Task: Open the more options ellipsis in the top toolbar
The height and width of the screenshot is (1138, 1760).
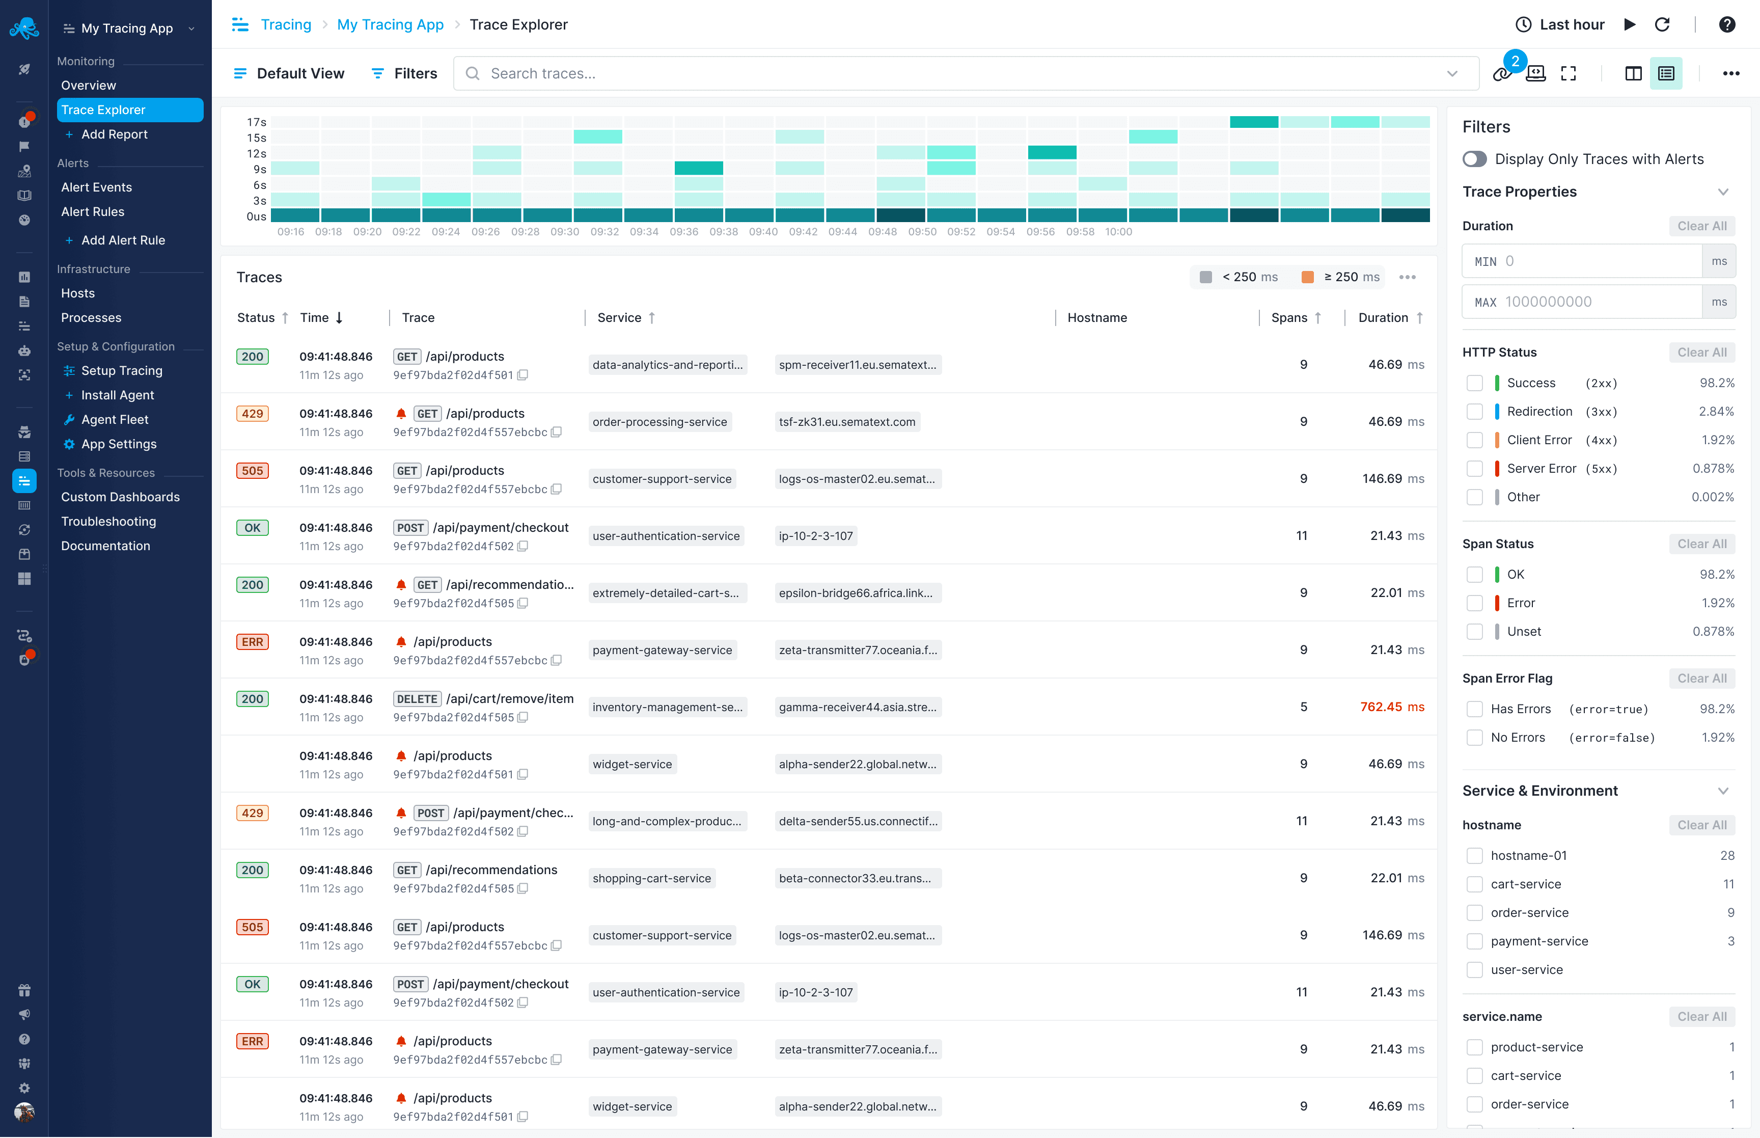Action: 1732,73
